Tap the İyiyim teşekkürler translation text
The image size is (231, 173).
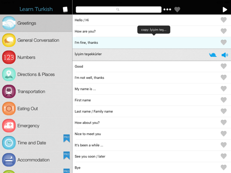point(88,54)
